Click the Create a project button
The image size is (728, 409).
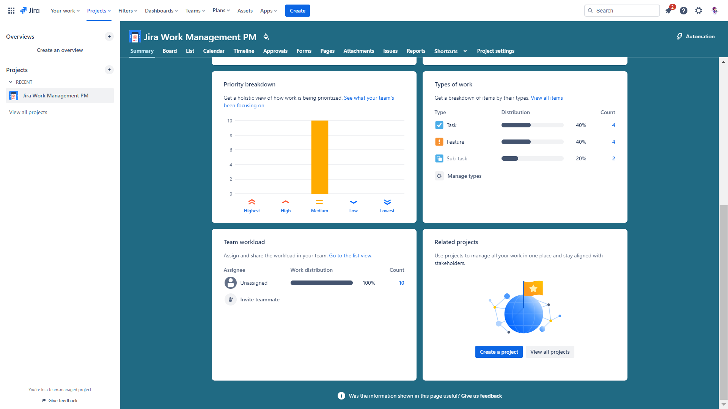[x=499, y=352]
